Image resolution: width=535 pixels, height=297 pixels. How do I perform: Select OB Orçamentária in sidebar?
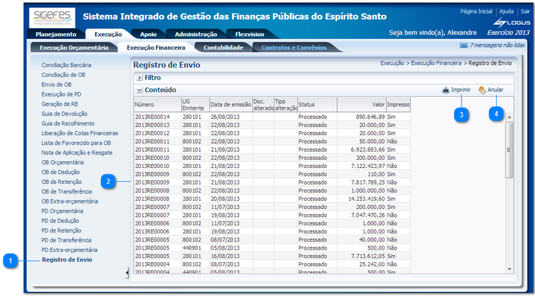pyautogui.click(x=62, y=162)
